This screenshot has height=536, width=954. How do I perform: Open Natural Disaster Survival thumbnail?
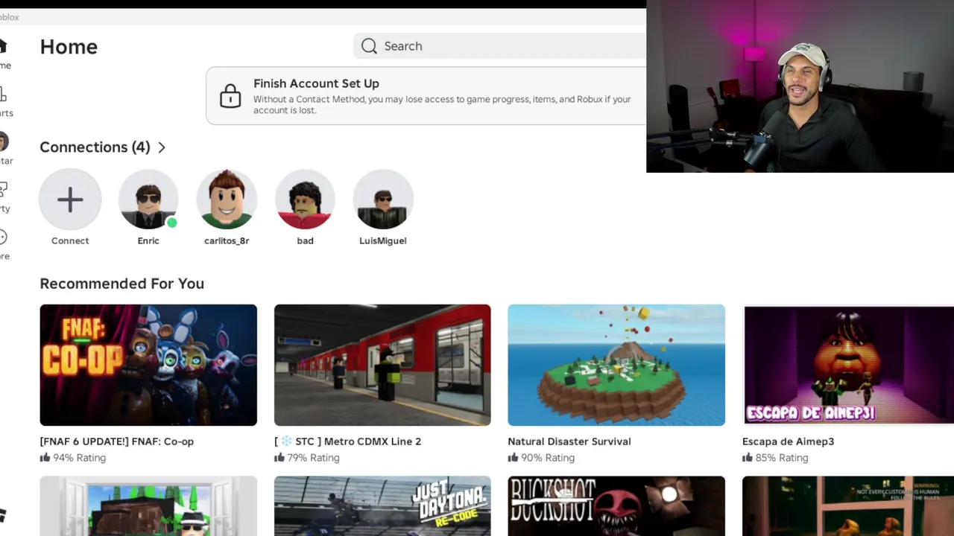[x=616, y=365]
